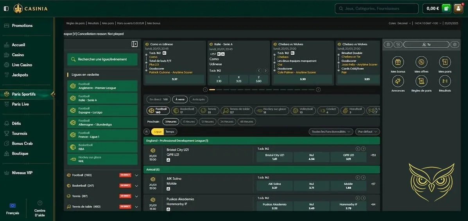Click the Règles de paris scroll icon
This screenshot has width=468, height=221.
[x=421, y=81]
